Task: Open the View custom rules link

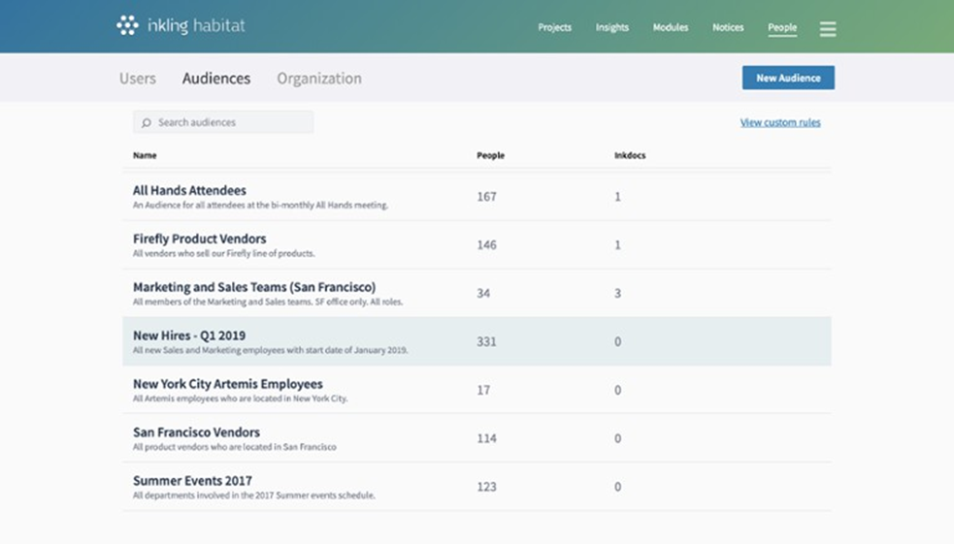Action: 780,123
